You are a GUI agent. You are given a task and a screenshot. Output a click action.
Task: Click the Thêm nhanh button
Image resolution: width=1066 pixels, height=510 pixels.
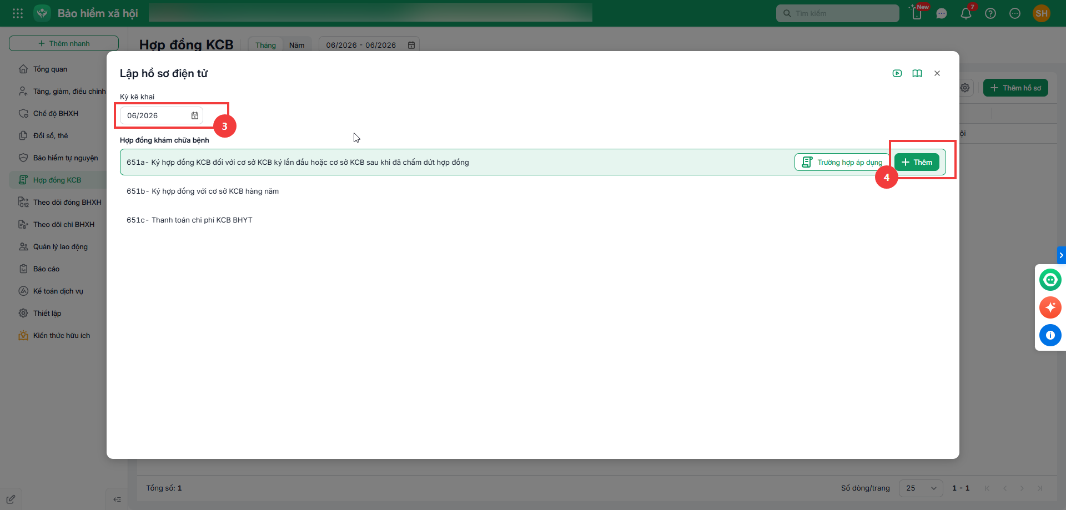pyautogui.click(x=64, y=43)
